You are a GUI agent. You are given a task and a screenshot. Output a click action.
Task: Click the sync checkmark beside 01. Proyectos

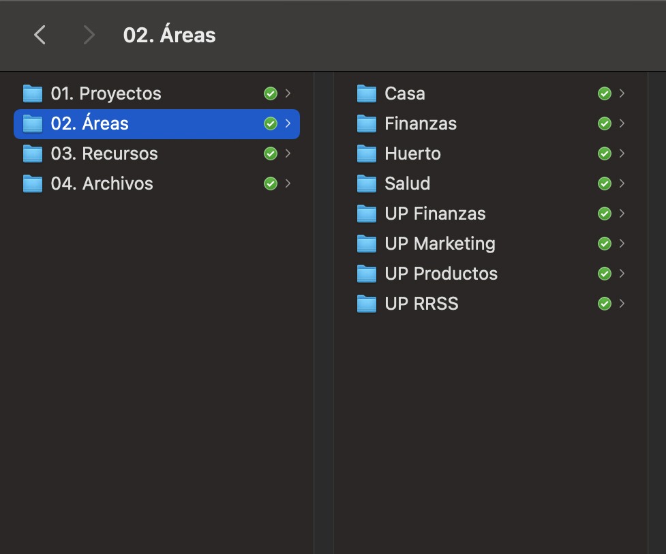[x=271, y=93]
